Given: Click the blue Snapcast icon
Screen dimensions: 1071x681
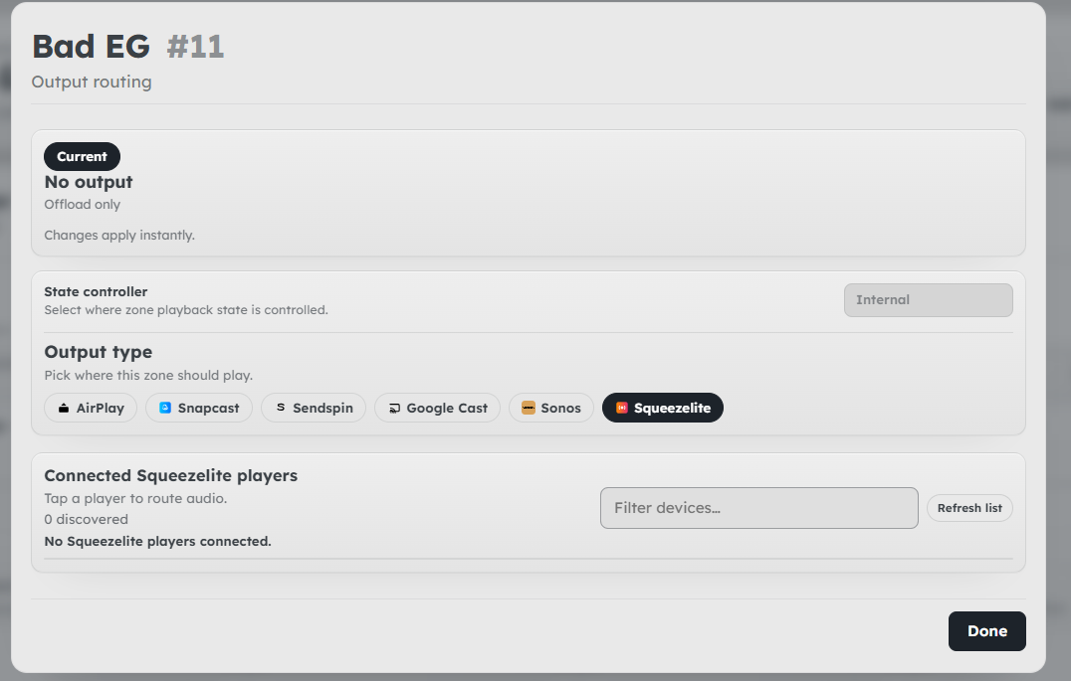Looking at the screenshot, I should 165,408.
